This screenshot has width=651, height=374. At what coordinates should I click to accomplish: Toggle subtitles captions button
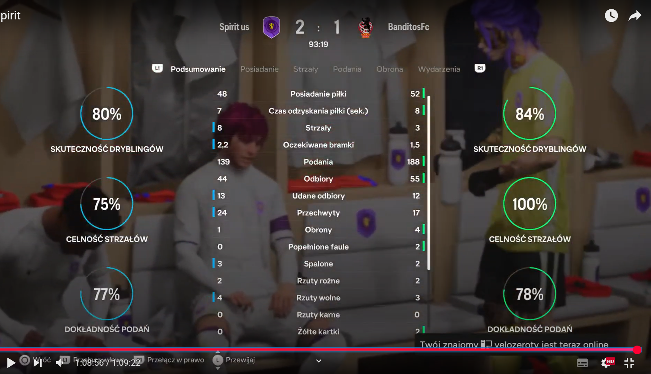[582, 363]
